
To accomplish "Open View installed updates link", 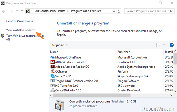I will 21,30.
